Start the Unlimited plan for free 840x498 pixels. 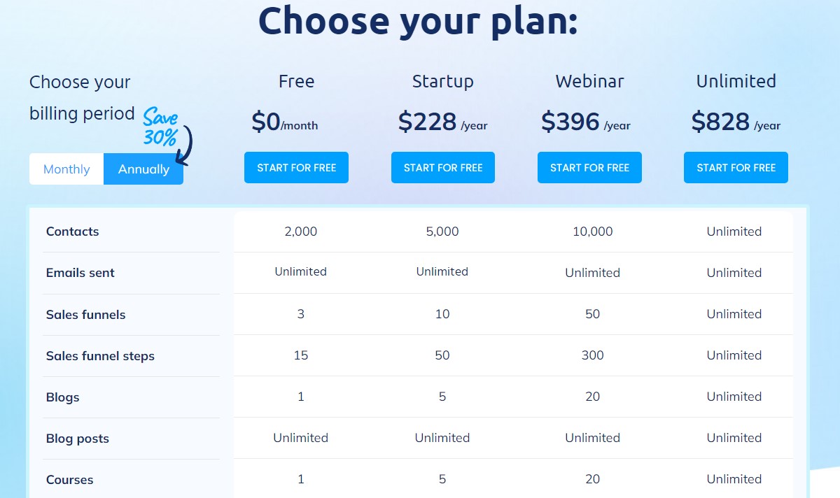736,168
